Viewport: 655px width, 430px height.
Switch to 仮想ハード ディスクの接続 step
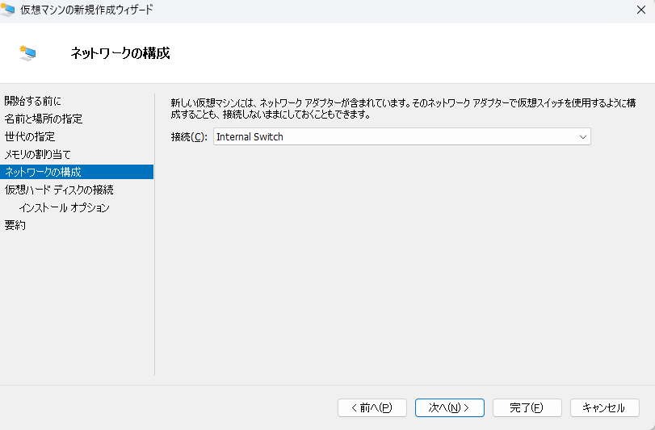59,190
